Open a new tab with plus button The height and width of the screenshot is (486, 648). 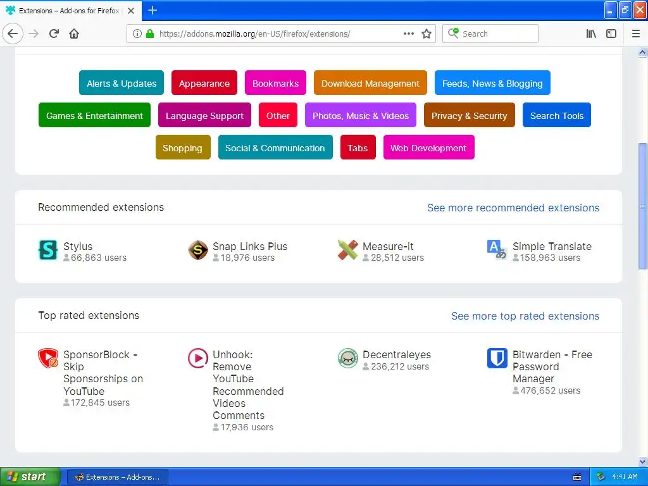(x=152, y=10)
